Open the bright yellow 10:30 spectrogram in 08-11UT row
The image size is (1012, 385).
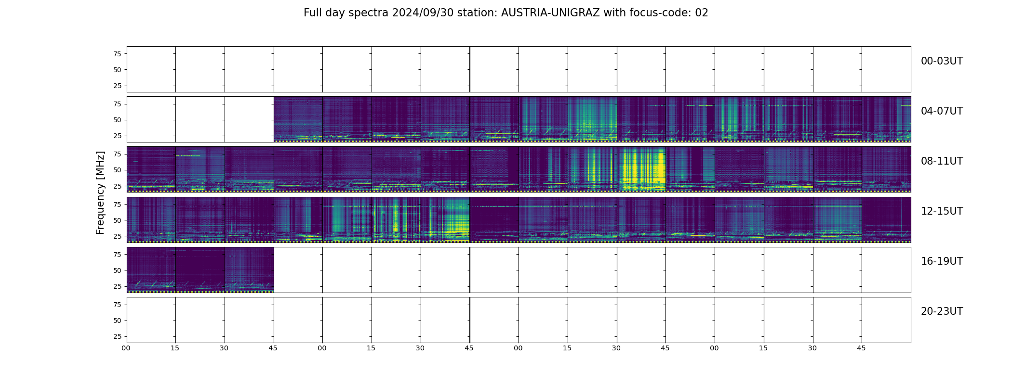(x=641, y=169)
